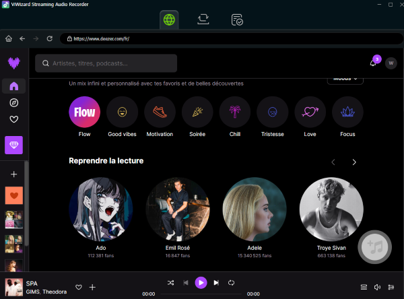Open the web browser globe tab

pos(169,20)
